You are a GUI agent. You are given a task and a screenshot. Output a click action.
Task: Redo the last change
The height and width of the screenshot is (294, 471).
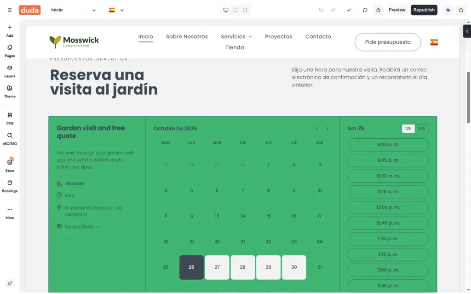pos(333,10)
